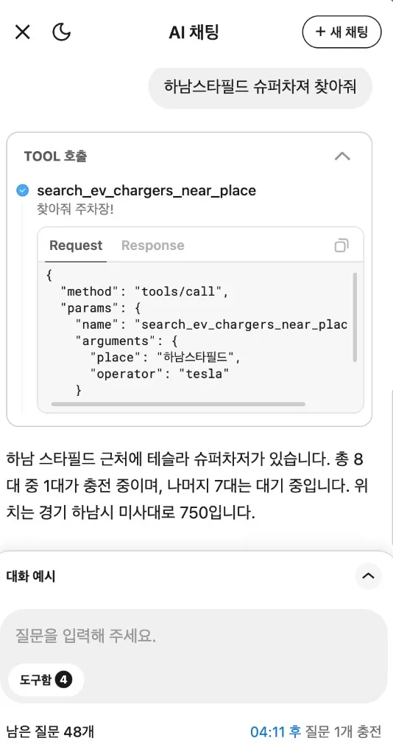Open the search_ev_chargers_near_place tool entry
Viewport: 393px width, 755px height.
pyautogui.click(x=146, y=191)
